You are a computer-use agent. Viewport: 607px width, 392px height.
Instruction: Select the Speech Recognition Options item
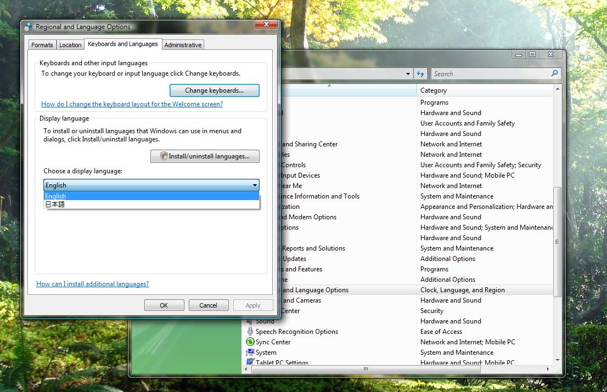click(x=297, y=332)
